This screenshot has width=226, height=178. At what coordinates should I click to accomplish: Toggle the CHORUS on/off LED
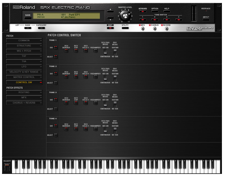tap(150, 25)
